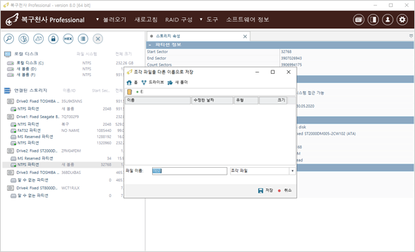Click the Drive2 ST2000D hard disk icon
Viewport: 415px width, 252px height.
tap(10, 151)
